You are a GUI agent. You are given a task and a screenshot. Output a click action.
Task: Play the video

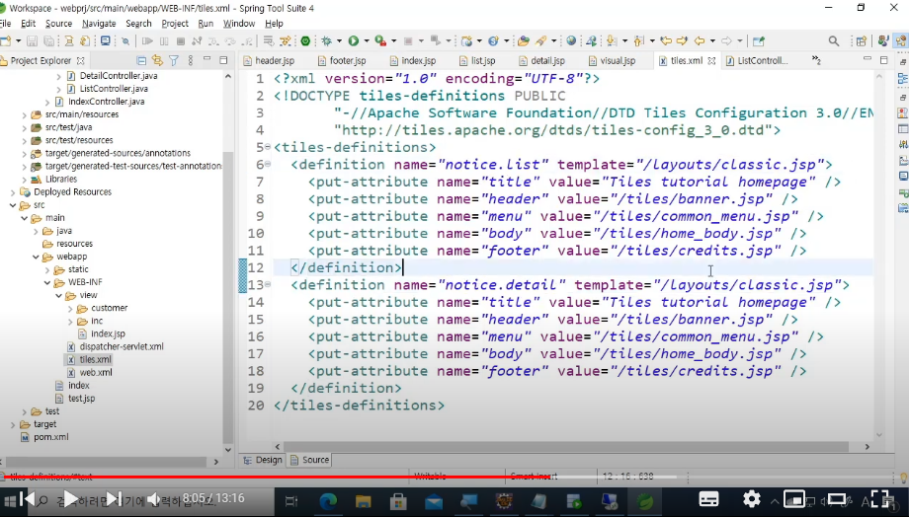(x=70, y=498)
